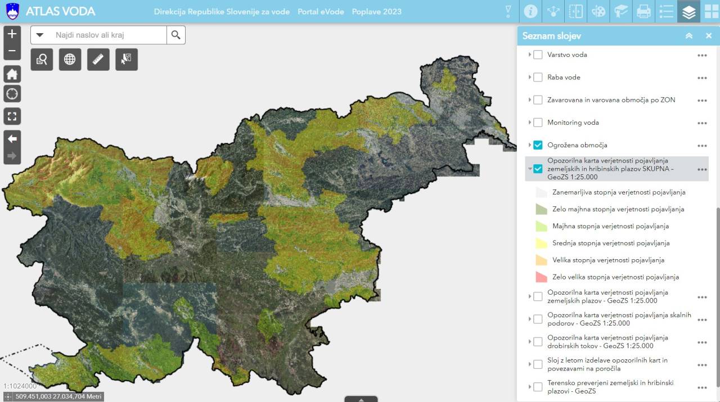Open the swipe layer comparison tool
Image resolution: width=720 pixels, height=402 pixels.
[x=576, y=11]
